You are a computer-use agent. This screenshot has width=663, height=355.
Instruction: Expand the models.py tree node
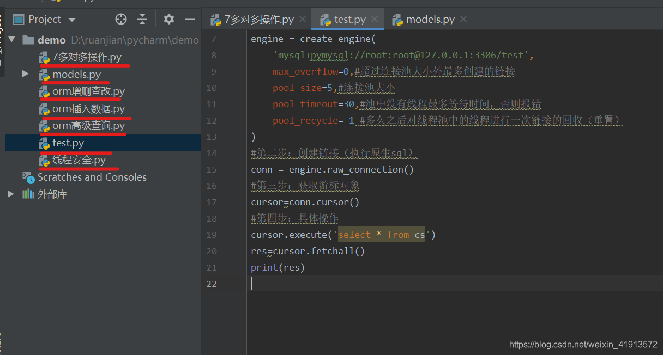coord(25,74)
